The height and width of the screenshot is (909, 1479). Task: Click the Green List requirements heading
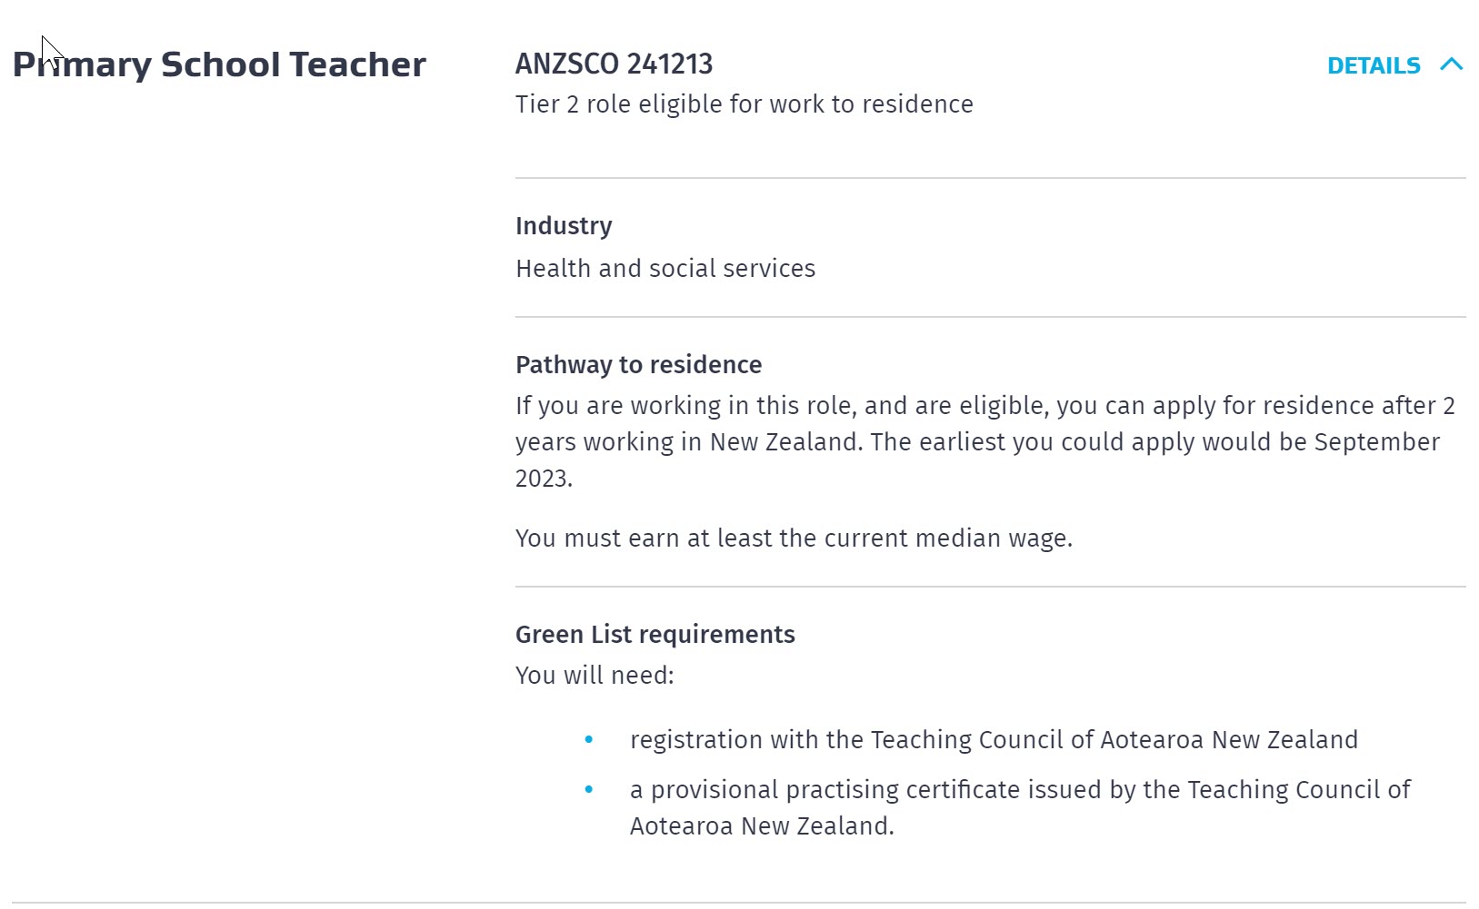655,634
